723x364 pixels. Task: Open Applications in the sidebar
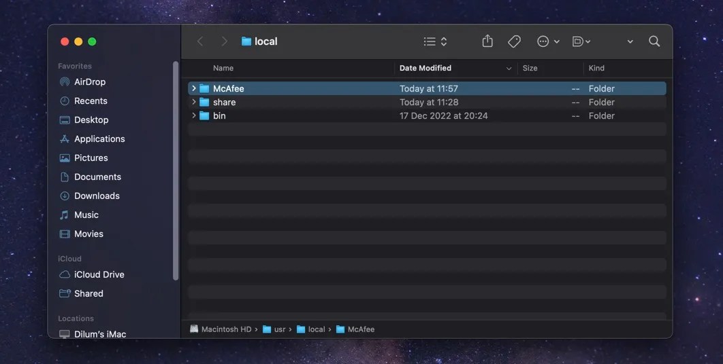pos(92,139)
